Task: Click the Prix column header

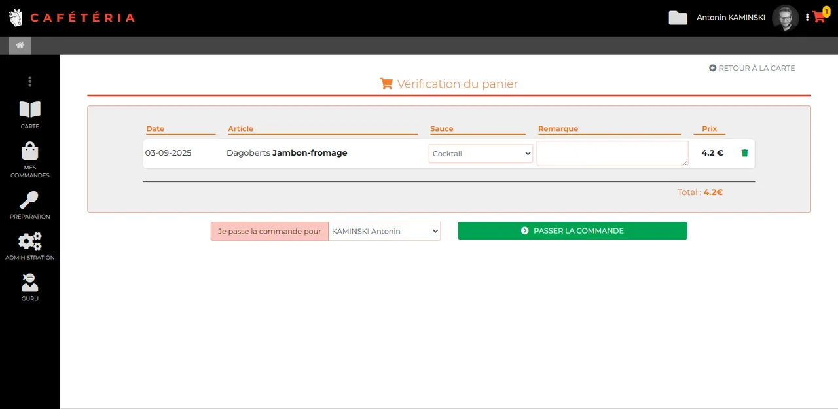Action: 709,129
